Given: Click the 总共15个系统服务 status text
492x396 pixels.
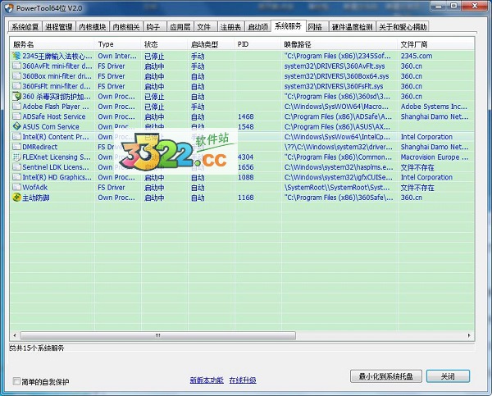Looking at the screenshot, I should click(37, 348).
